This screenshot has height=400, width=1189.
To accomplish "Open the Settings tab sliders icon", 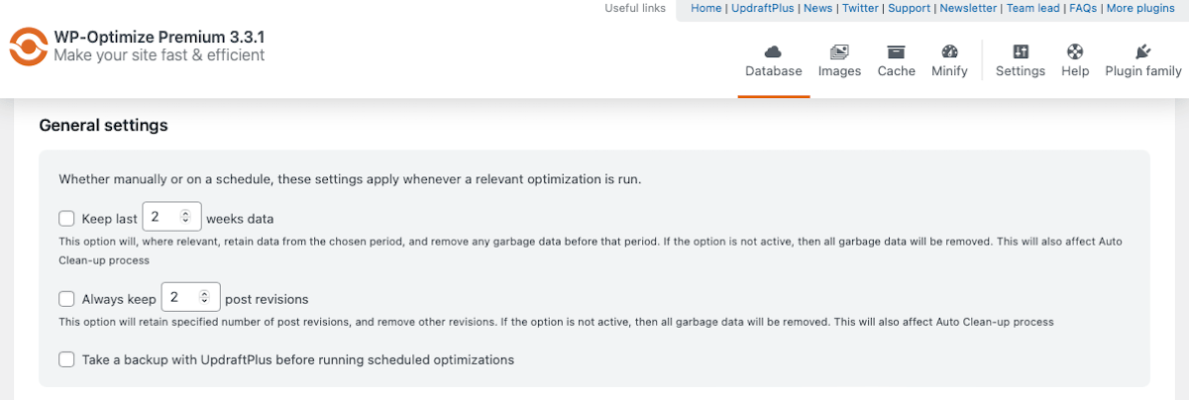I will click(x=1020, y=51).
